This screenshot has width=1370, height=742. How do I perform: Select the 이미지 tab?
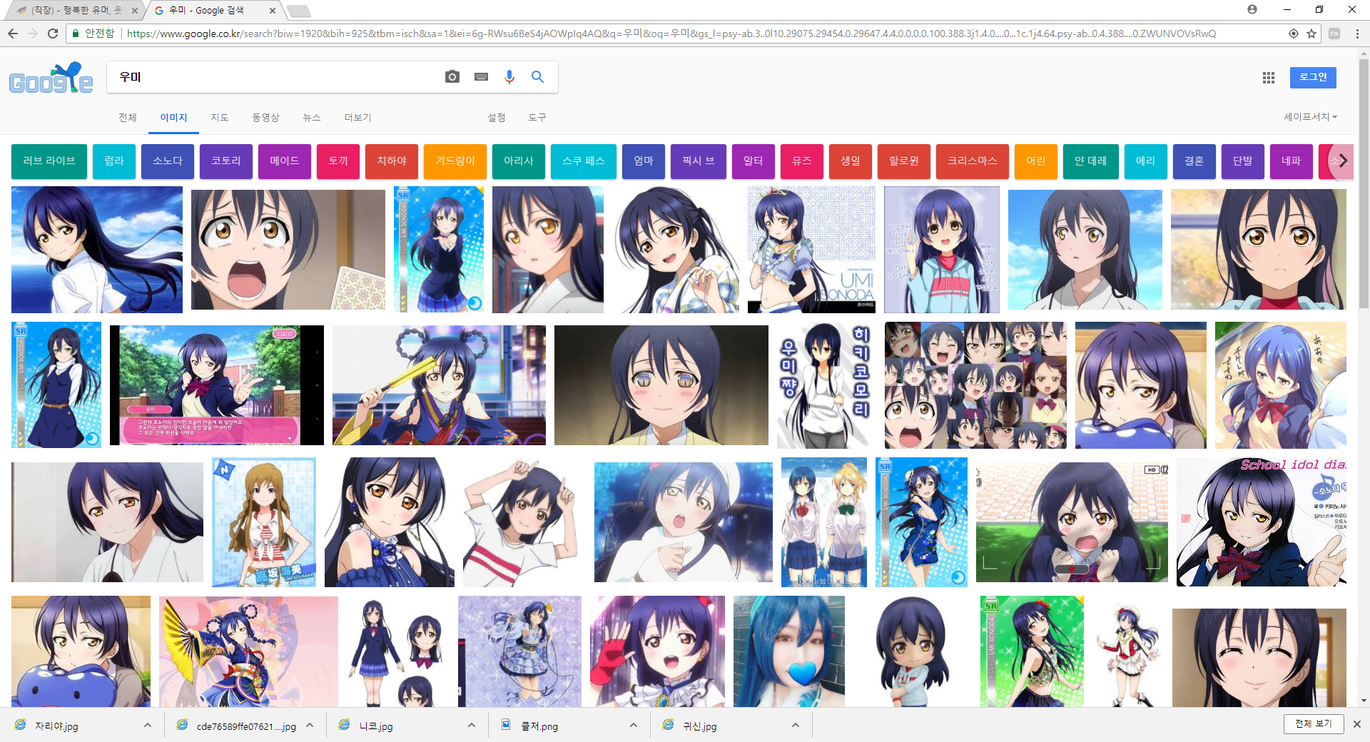click(173, 118)
